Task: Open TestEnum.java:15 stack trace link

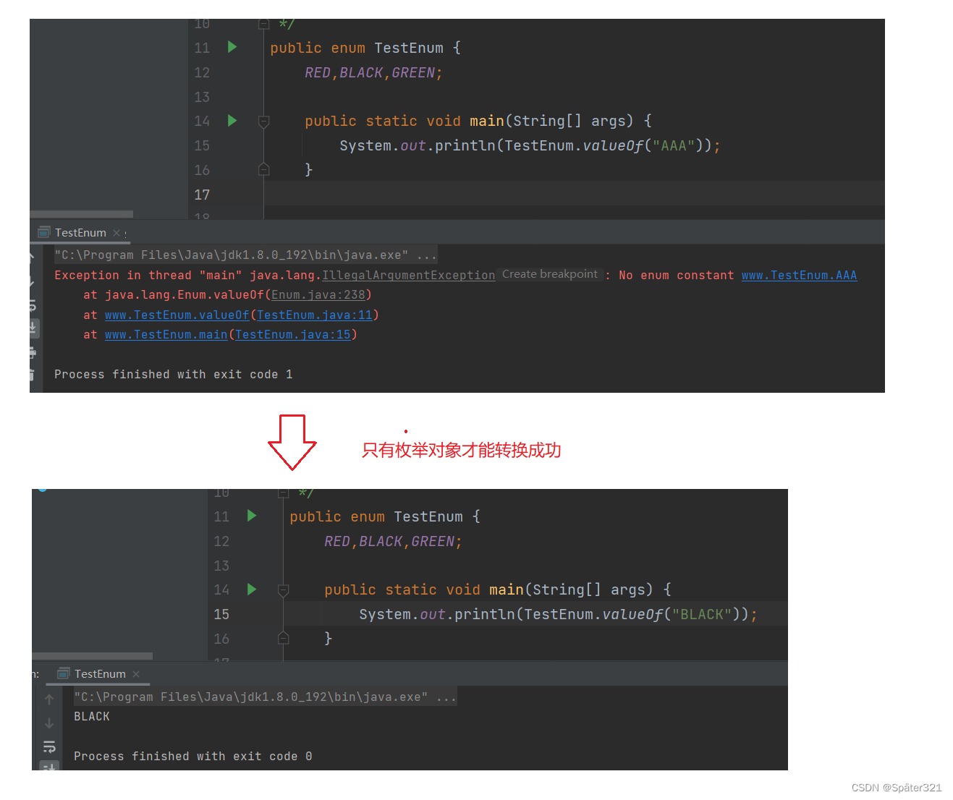Action: 293,334
